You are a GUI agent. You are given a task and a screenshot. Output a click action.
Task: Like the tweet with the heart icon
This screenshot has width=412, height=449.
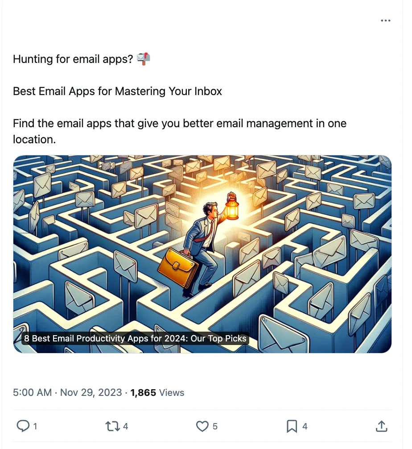(202, 426)
